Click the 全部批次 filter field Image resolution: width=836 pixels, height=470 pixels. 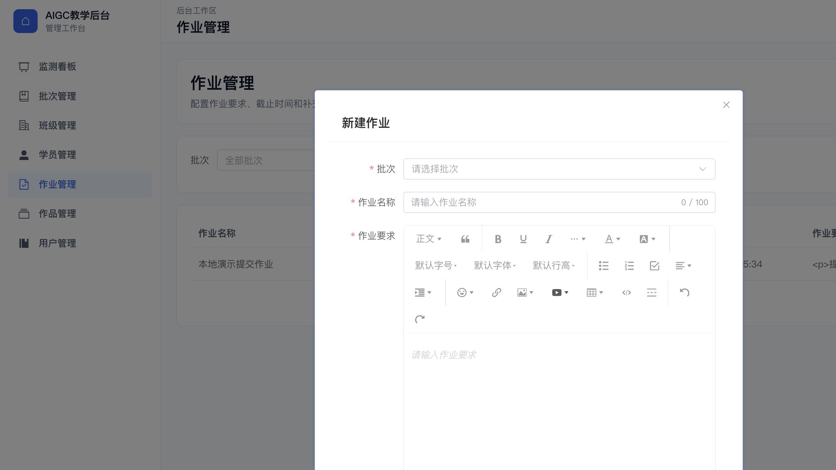[266, 160]
